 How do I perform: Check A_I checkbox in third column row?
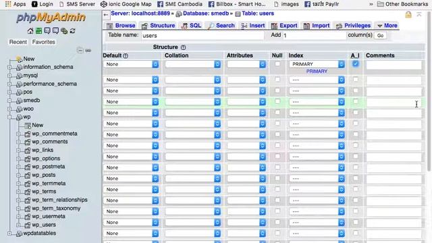(356, 90)
